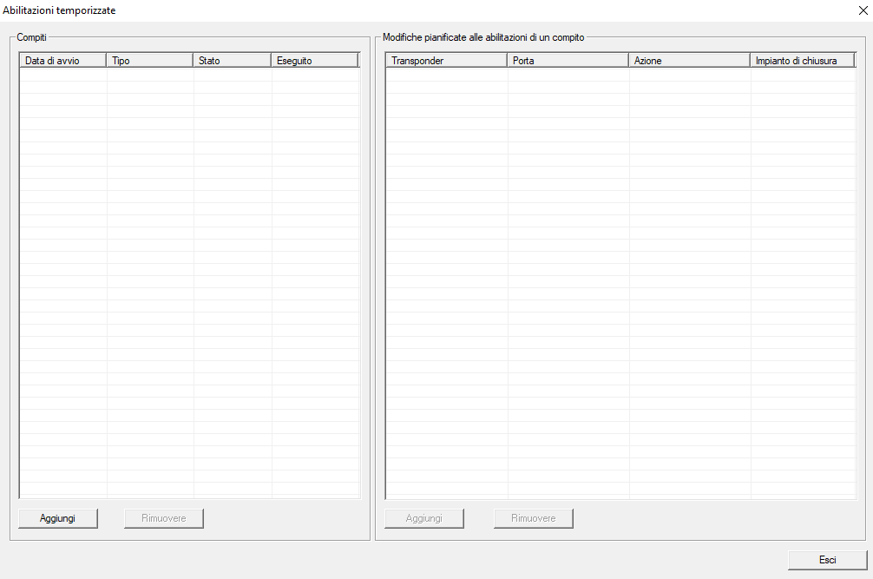The width and height of the screenshot is (873, 579).
Task: Click the Transponder column header
Action: coord(446,61)
